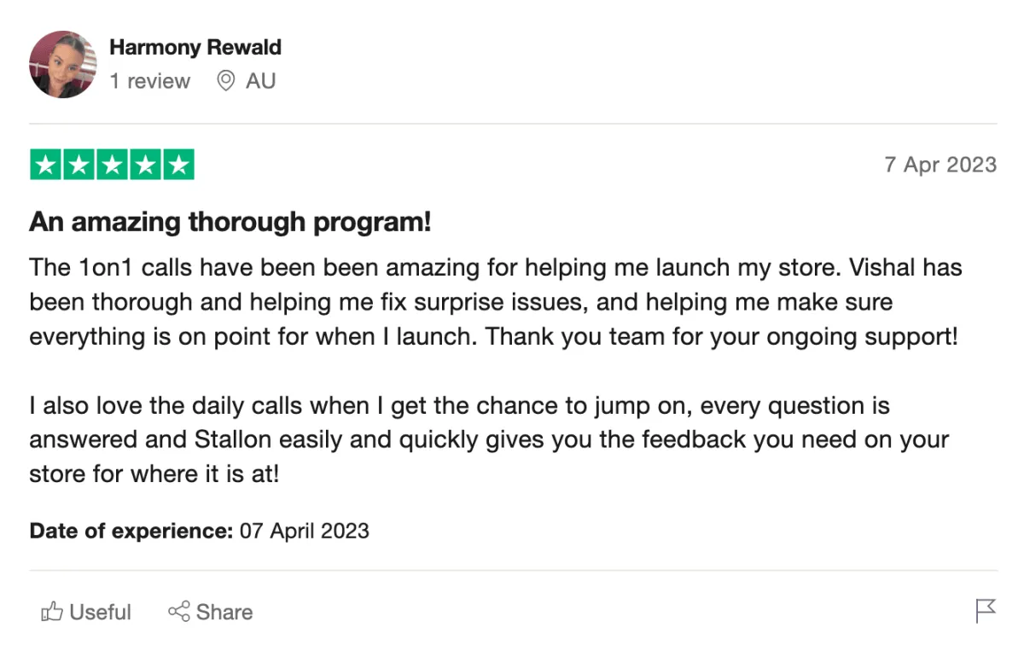Image resolution: width=1024 pixels, height=651 pixels.
Task: Click the thumbs-up icon
Action: [53, 612]
